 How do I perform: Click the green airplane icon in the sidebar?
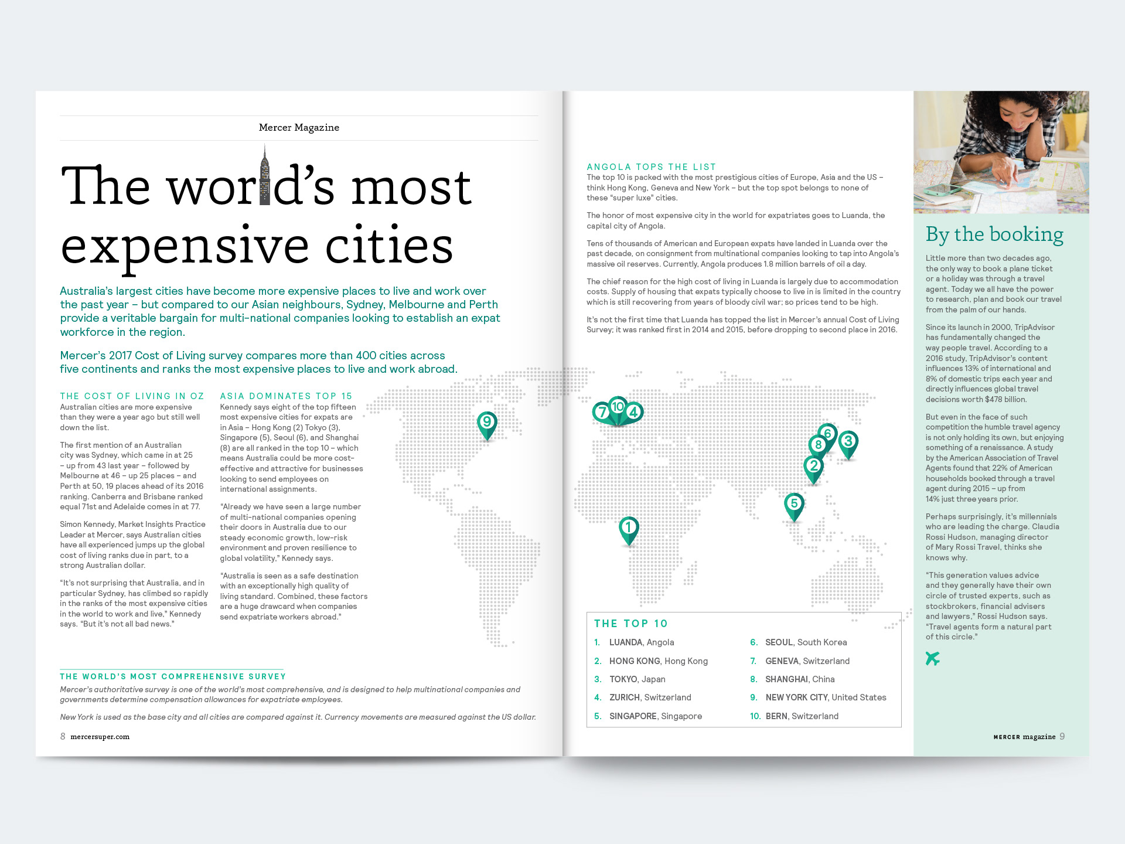[932, 659]
